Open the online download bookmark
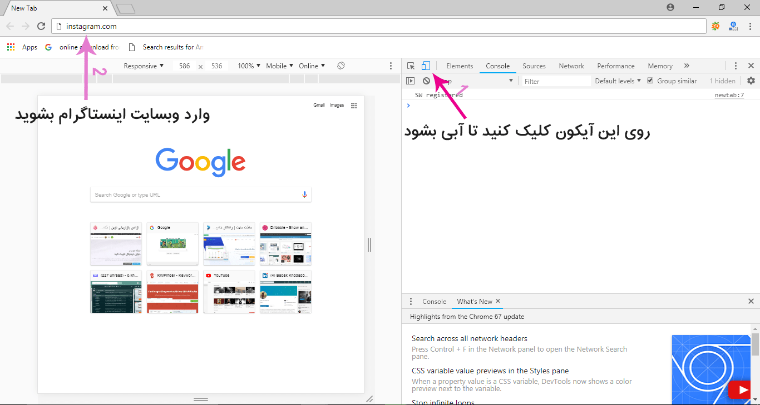Screen dimensions: 760x405 tap(82, 47)
